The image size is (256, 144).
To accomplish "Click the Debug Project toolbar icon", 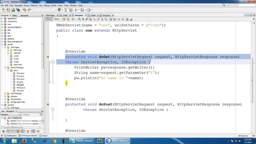I will pyautogui.click(x=82, y=10).
